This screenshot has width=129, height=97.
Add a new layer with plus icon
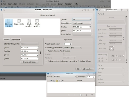(69, 95)
